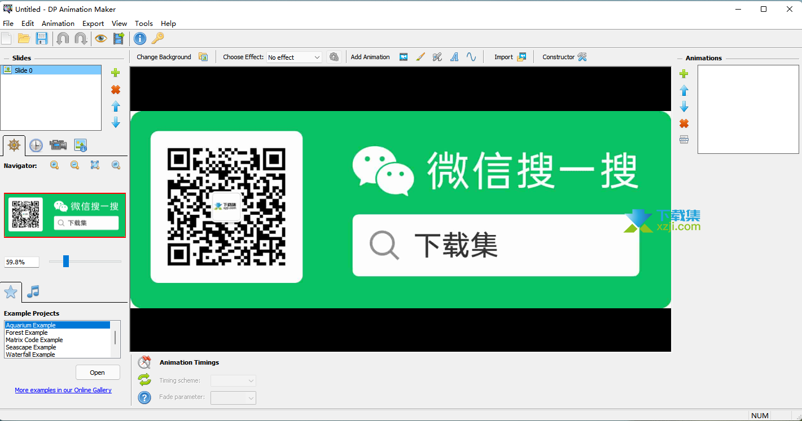Move slide down with blue arrow
This screenshot has height=421, width=802.
[x=116, y=122]
